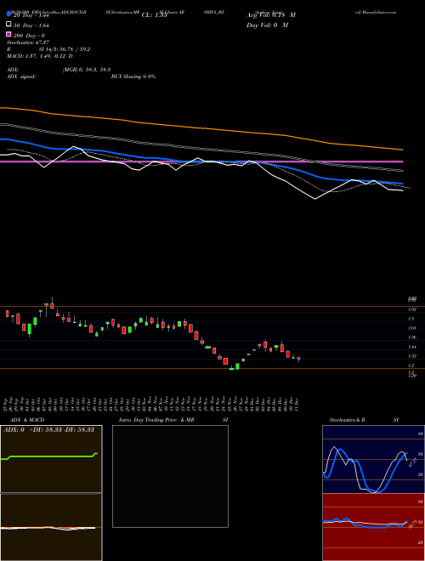Select the '200 Day = 0' label
The width and height of the screenshot is (425, 561).
coord(30,36)
